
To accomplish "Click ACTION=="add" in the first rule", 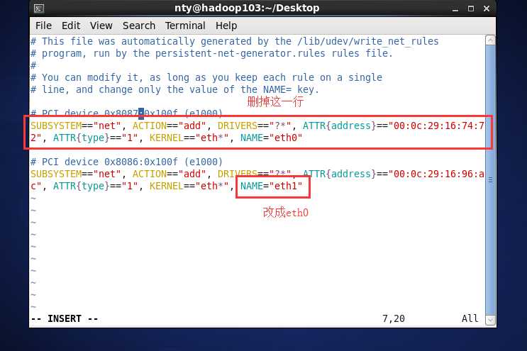I will (x=169, y=126).
